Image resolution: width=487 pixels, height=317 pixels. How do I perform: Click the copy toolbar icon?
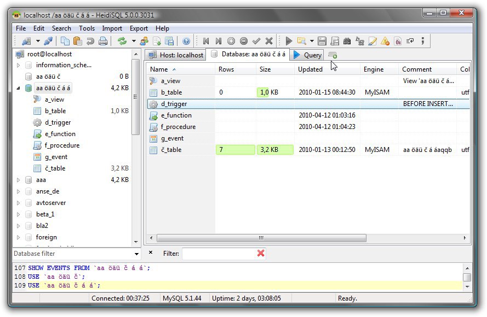pyautogui.click(x=65, y=41)
